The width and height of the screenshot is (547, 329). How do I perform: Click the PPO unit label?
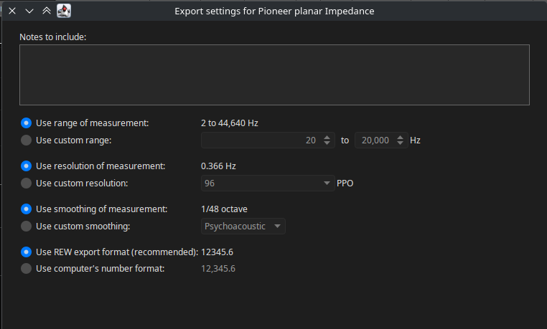[345, 183]
